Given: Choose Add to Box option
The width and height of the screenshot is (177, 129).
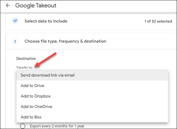Looking at the screenshot, I should pyautogui.click(x=92, y=117).
